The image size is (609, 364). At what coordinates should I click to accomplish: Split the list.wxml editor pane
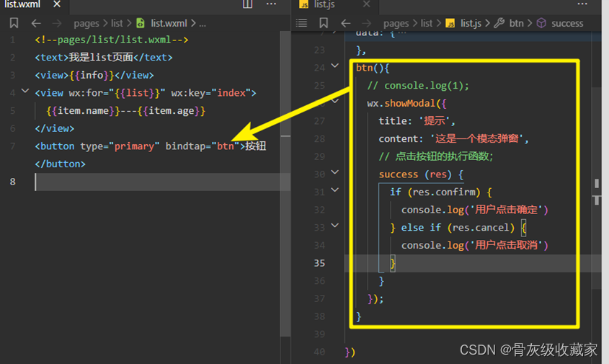[x=247, y=4]
